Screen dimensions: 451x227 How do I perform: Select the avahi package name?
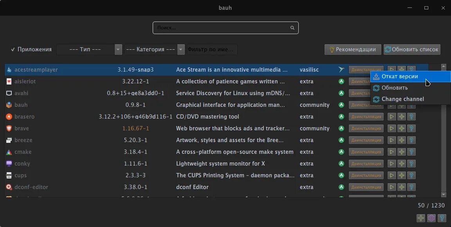21,93
